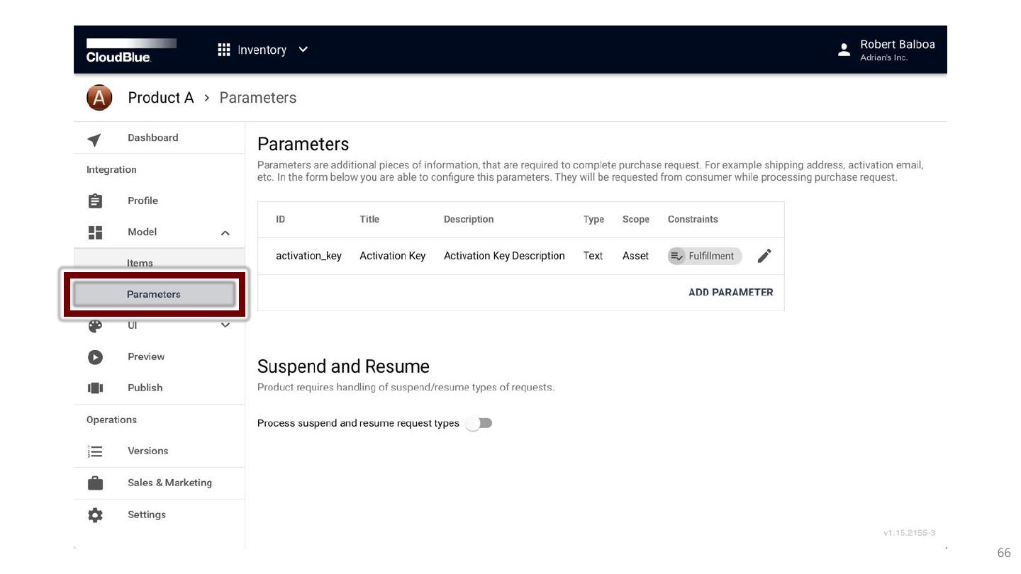Click the apps grid icon beside Inventory

[x=224, y=50]
